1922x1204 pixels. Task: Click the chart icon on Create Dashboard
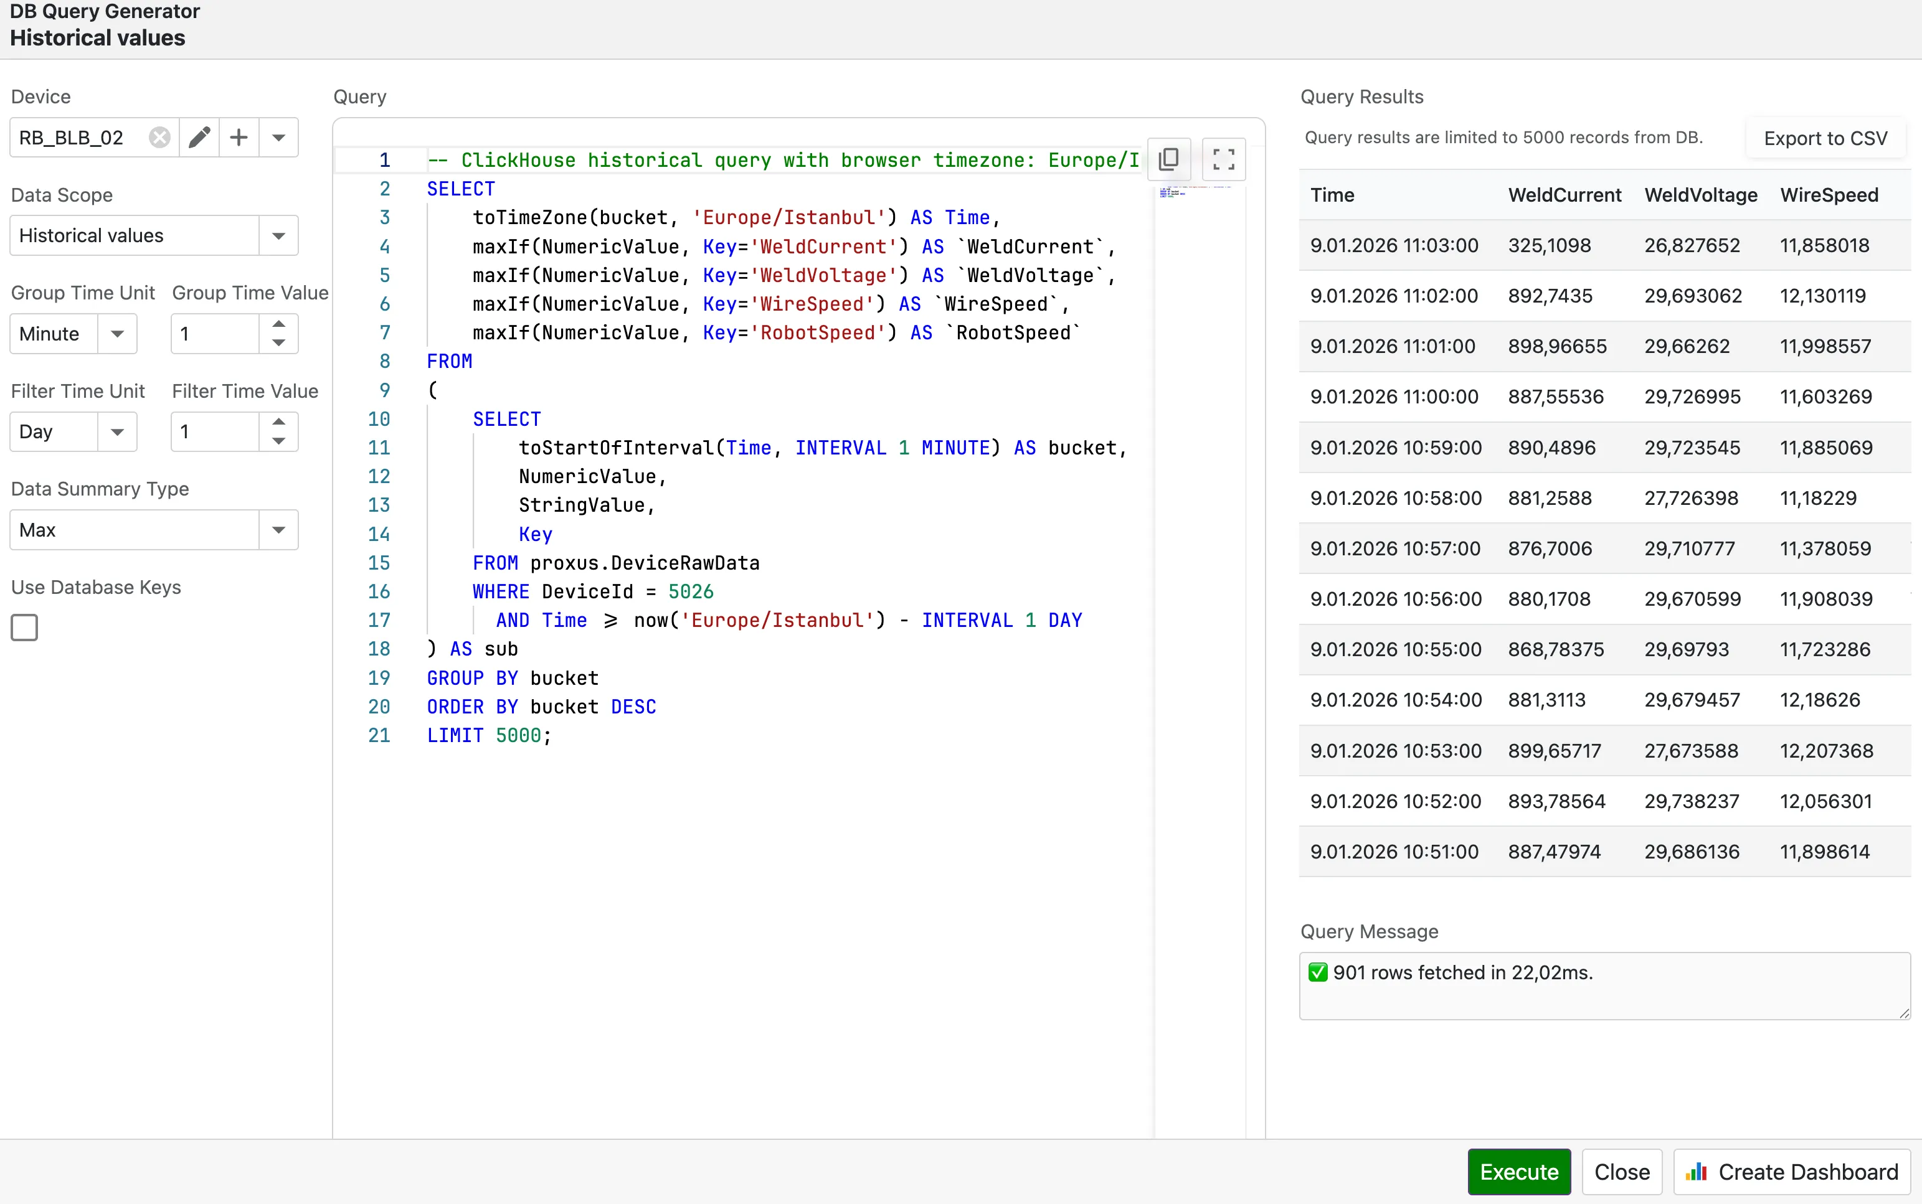tap(1697, 1172)
